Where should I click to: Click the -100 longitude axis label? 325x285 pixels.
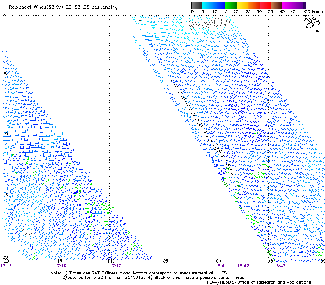pos(216,261)
